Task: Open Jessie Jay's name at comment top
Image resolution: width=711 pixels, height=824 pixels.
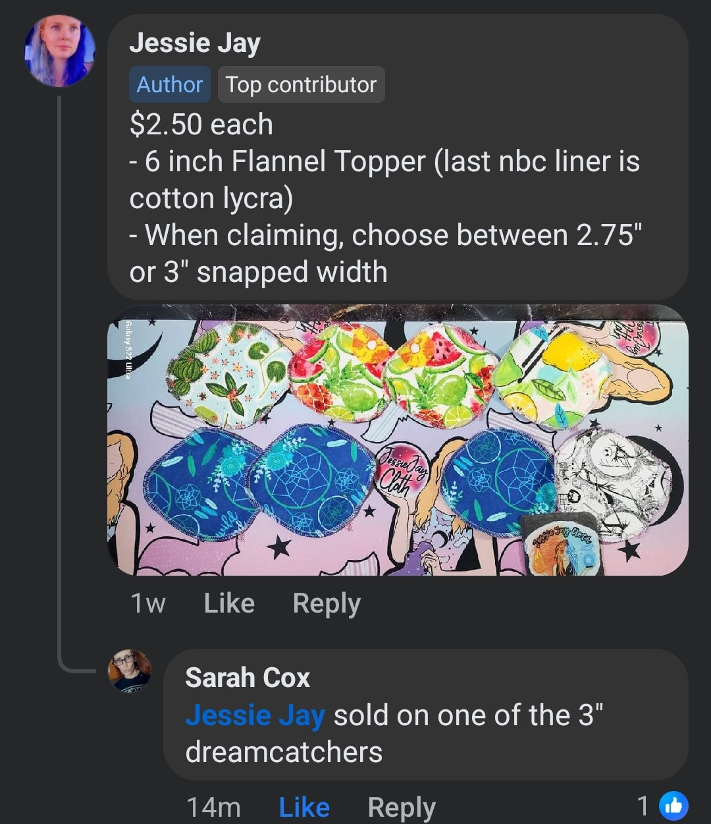Action: tap(195, 43)
